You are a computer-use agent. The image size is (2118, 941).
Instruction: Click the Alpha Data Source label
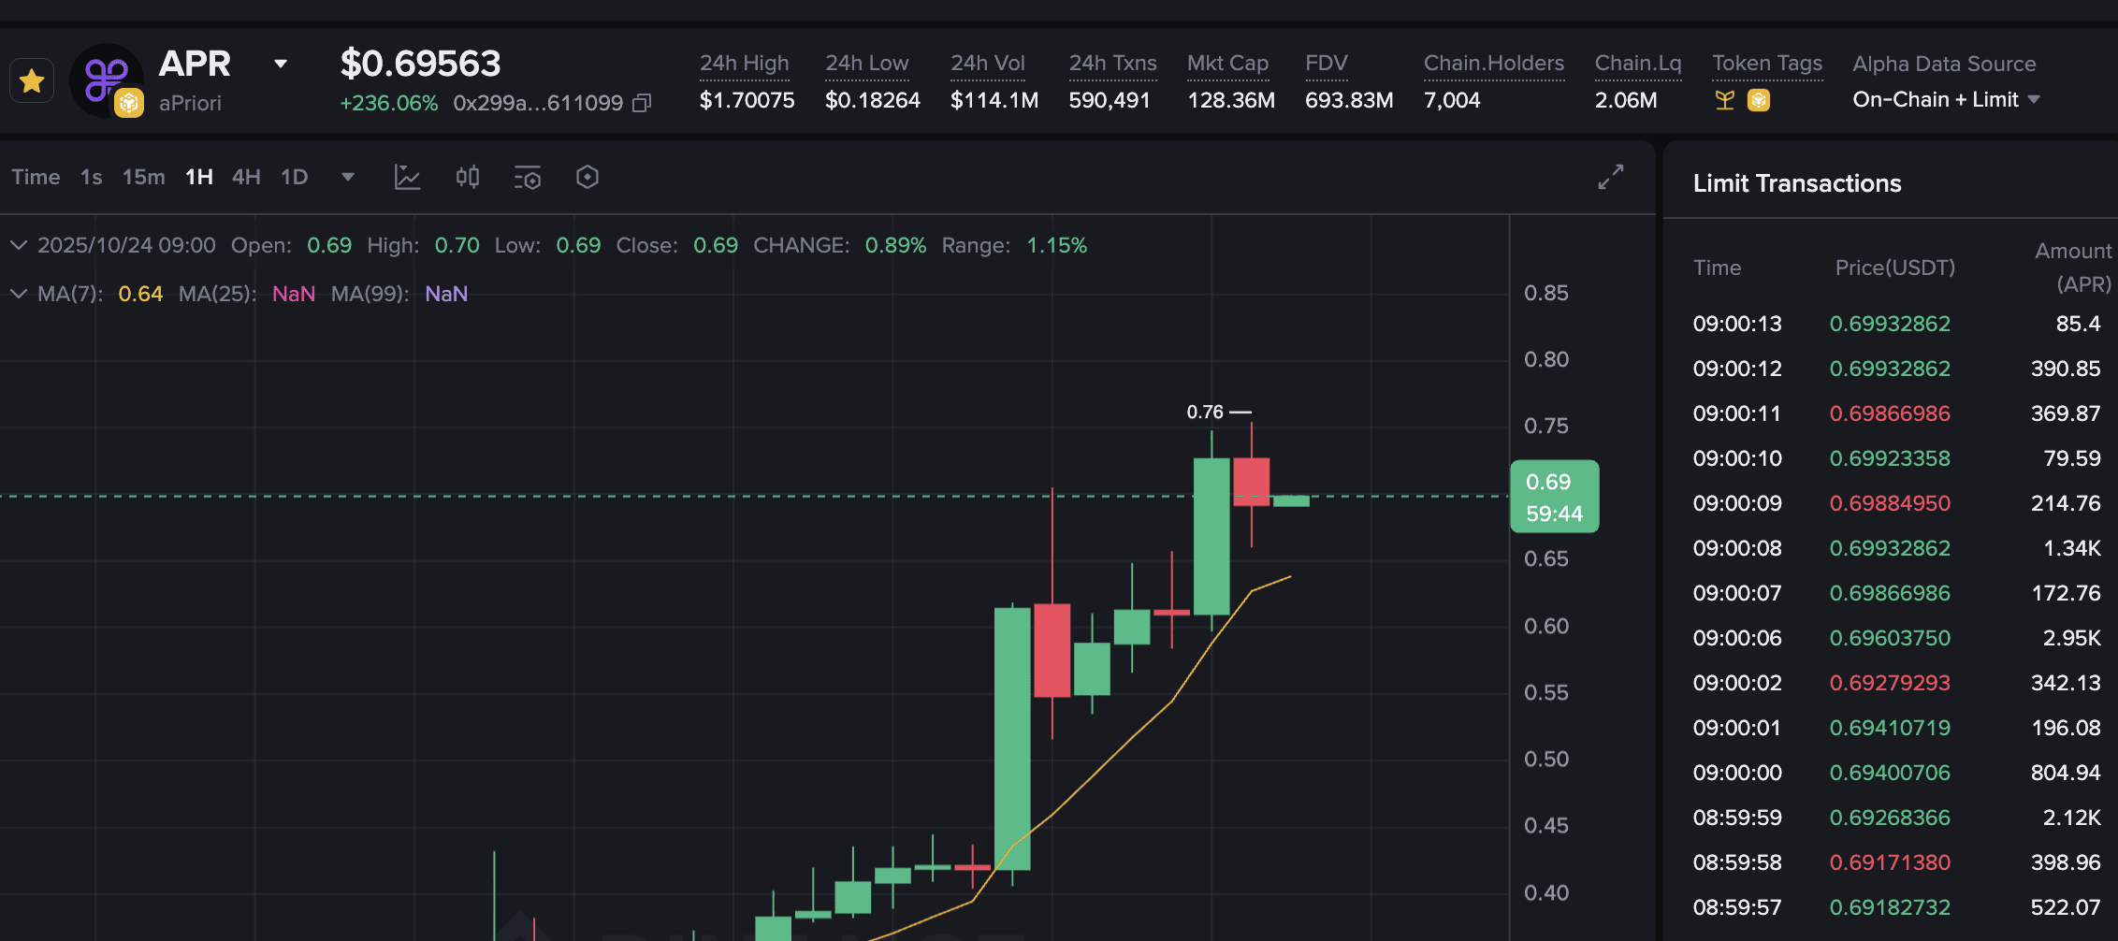point(1944,64)
